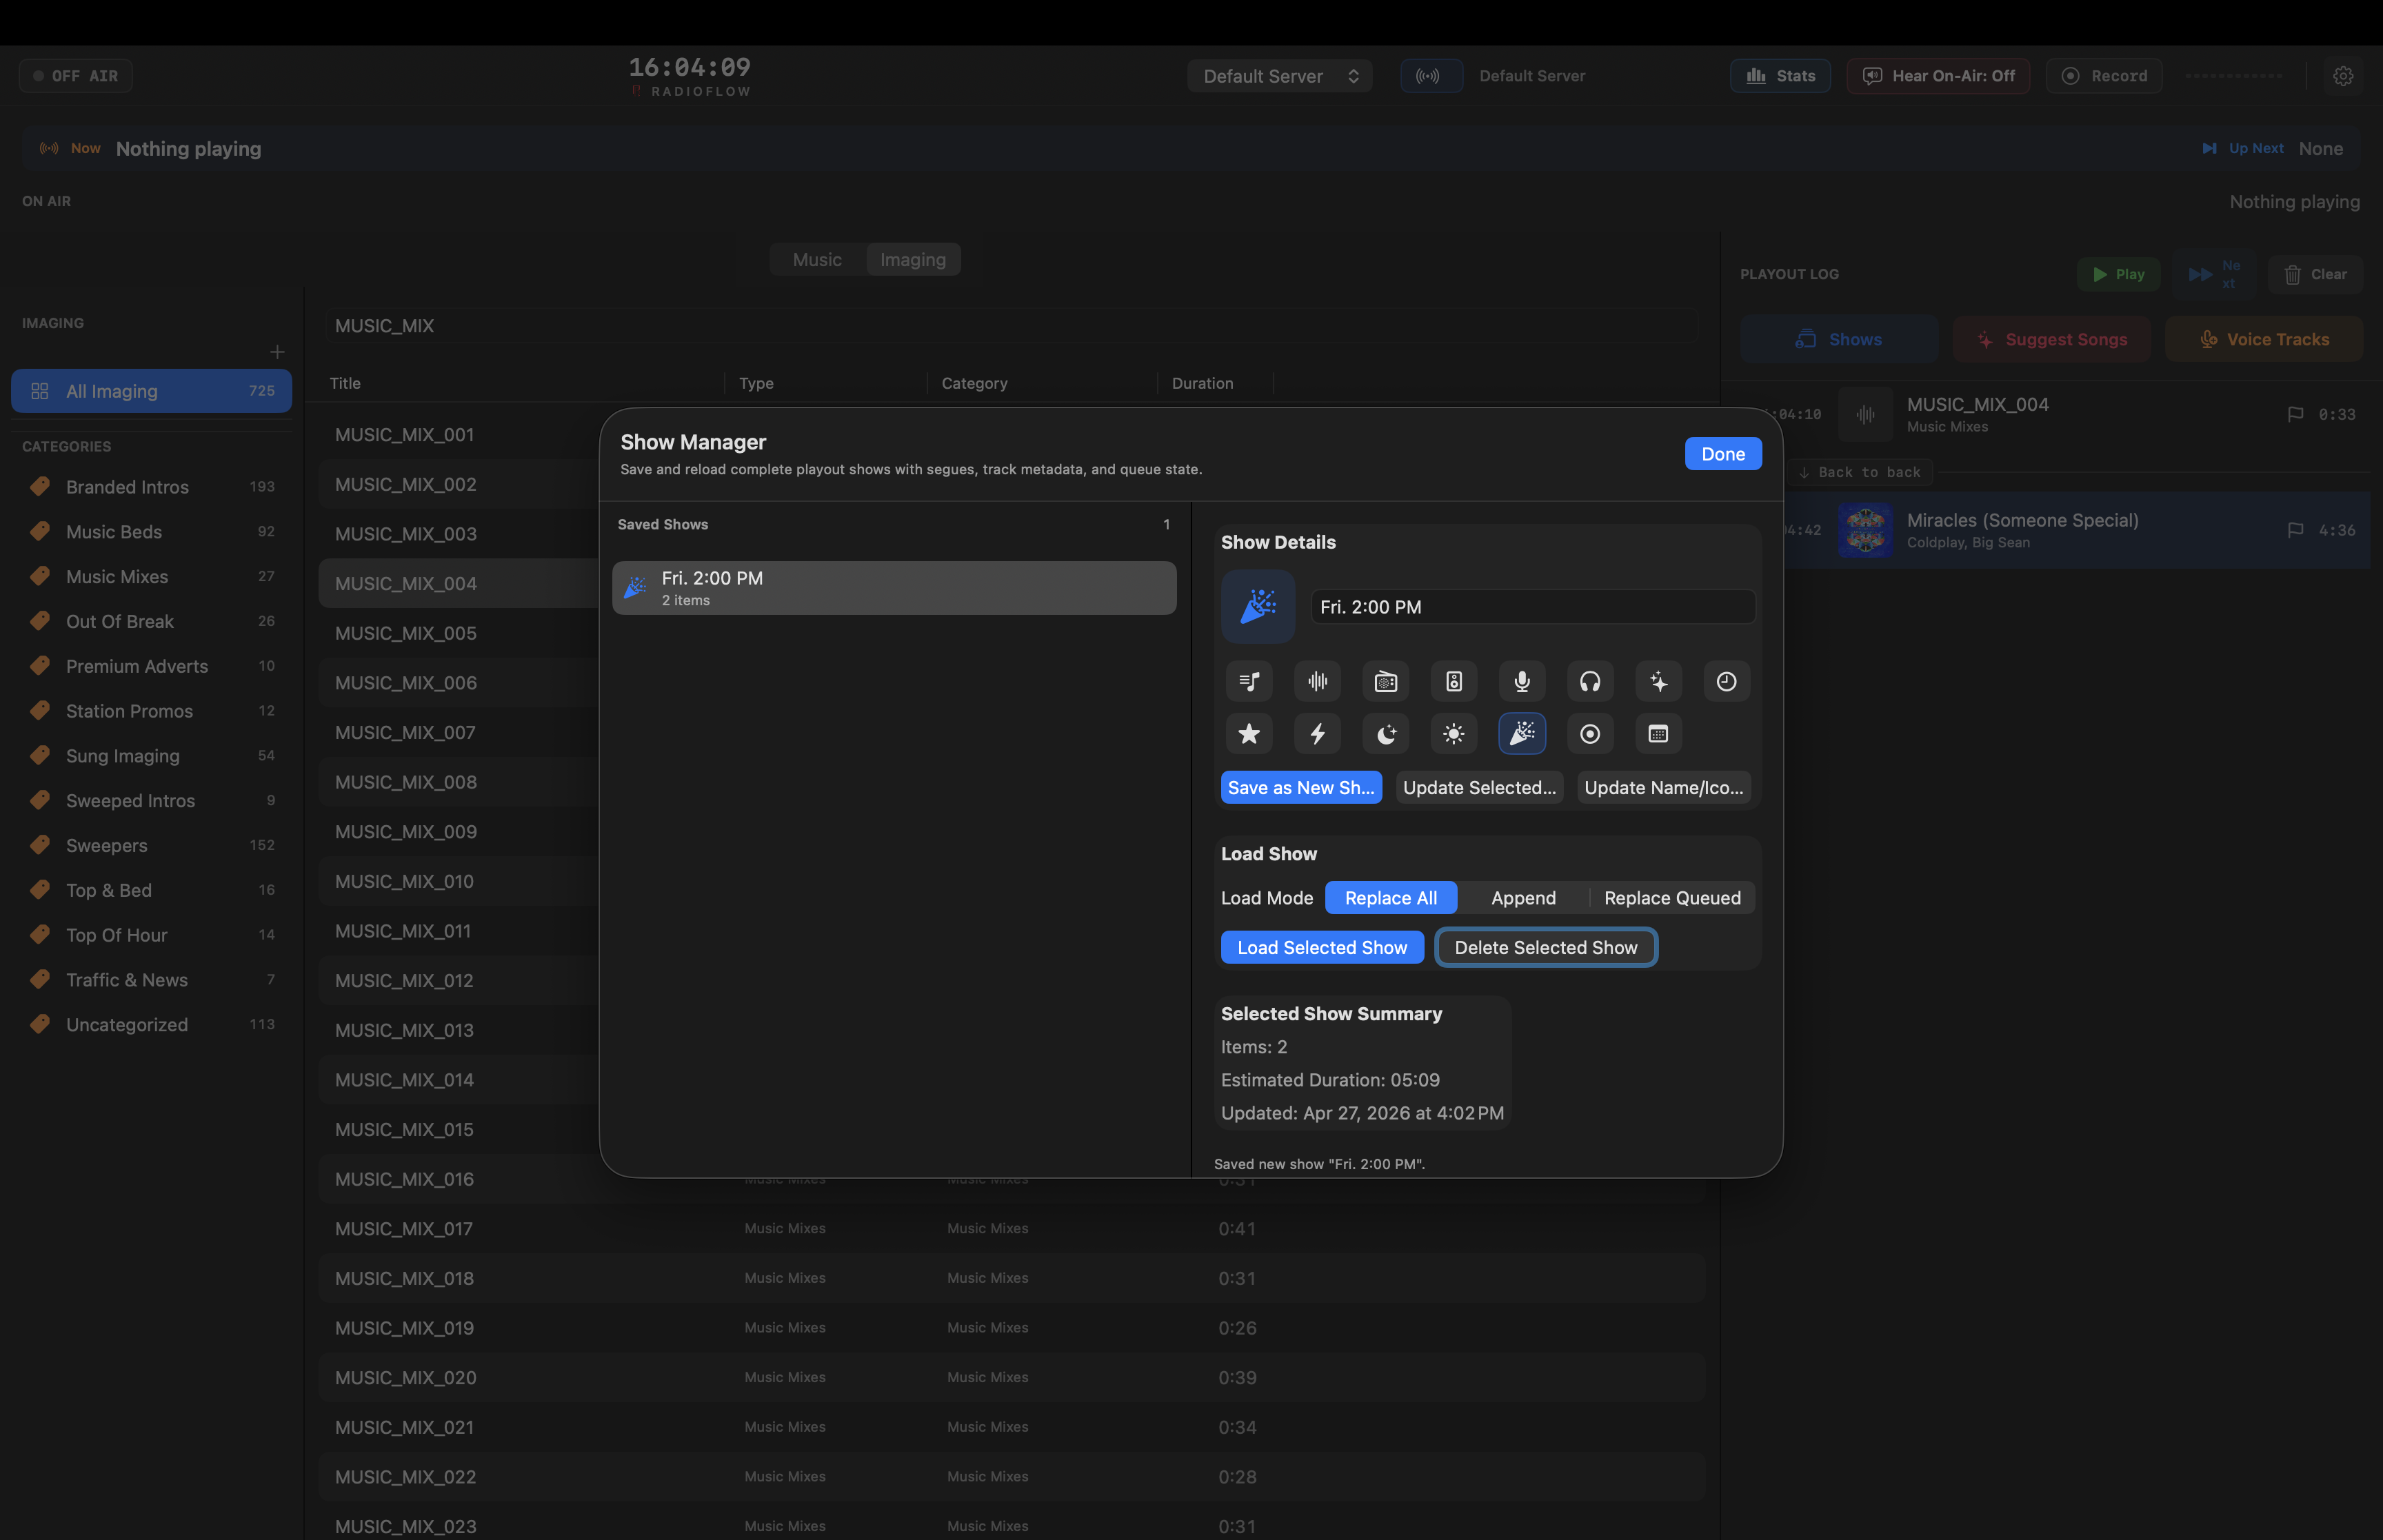Select Traffic & News category

pyautogui.click(x=151, y=980)
